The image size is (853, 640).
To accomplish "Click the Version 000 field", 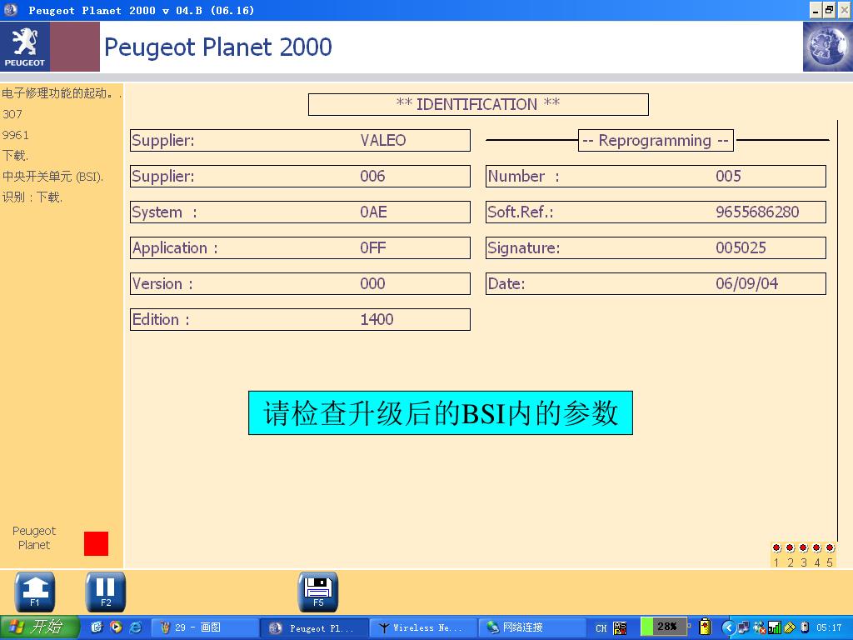I will pos(300,283).
